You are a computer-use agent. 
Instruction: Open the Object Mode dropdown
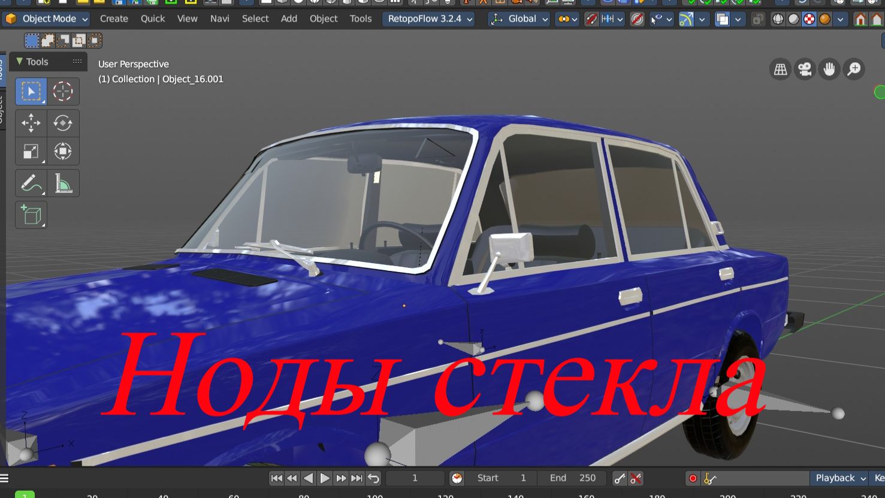click(46, 19)
